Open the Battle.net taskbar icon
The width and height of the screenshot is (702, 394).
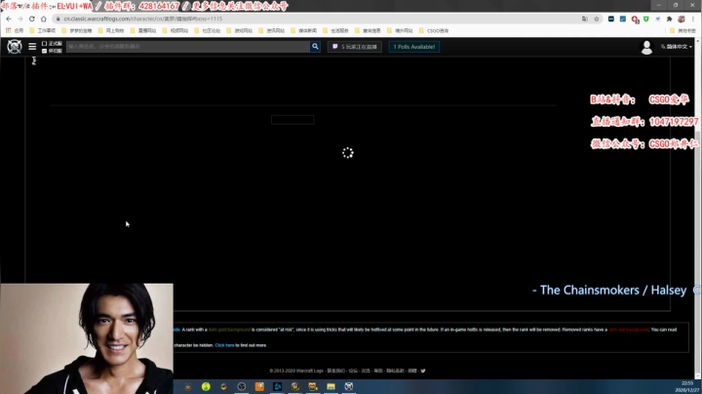click(x=277, y=386)
